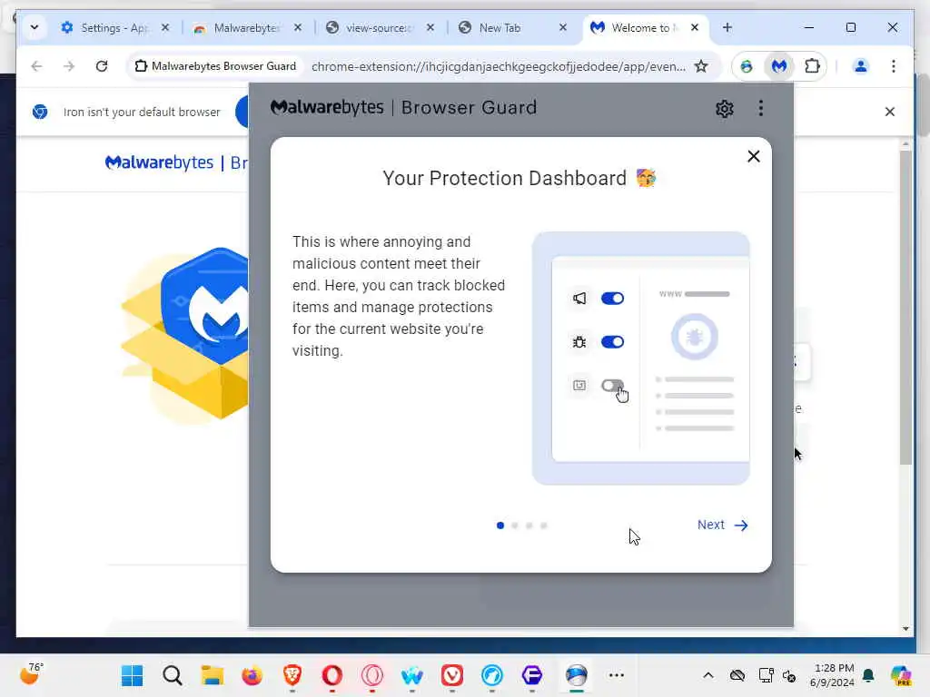
Task: Go forward to next page
Action: (x=69, y=66)
